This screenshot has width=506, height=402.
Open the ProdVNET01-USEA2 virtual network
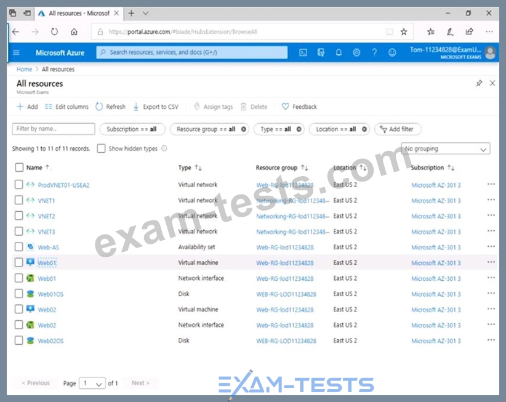pos(63,185)
